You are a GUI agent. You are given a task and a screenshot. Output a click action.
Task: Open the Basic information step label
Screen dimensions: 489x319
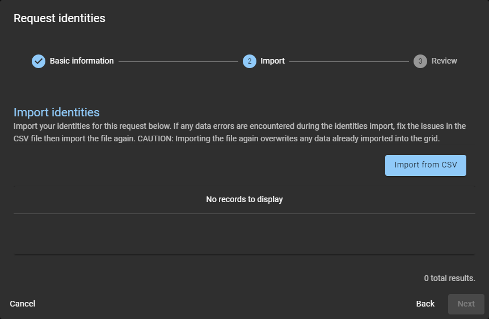click(x=82, y=61)
